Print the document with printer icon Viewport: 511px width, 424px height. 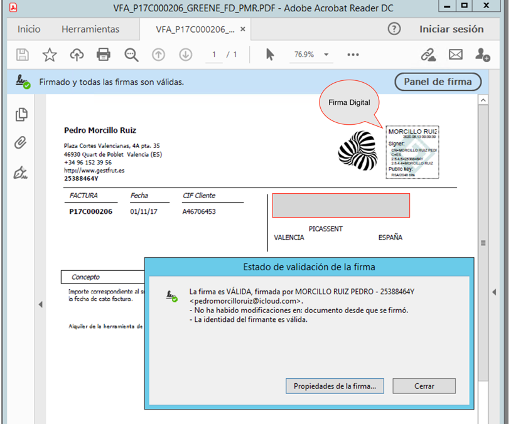click(104, 55)
